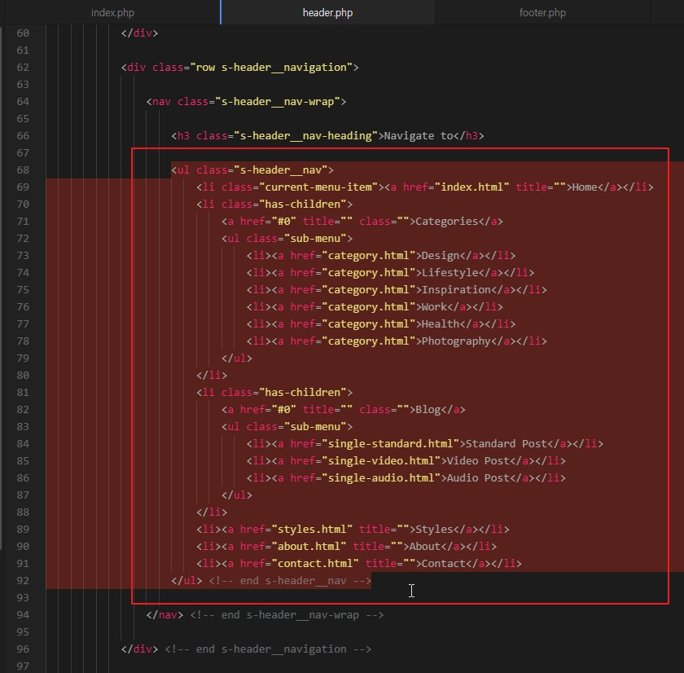684x673 pixels.
Task: Click 'Standard Post' text
Action: coord(506,444)
